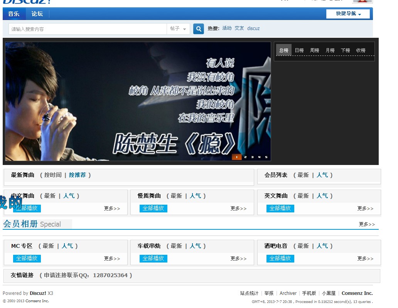The height and width of the screenshot is (308, 398).
Task: Open 手机版 footer link
Action: click(x=309, y=293)
